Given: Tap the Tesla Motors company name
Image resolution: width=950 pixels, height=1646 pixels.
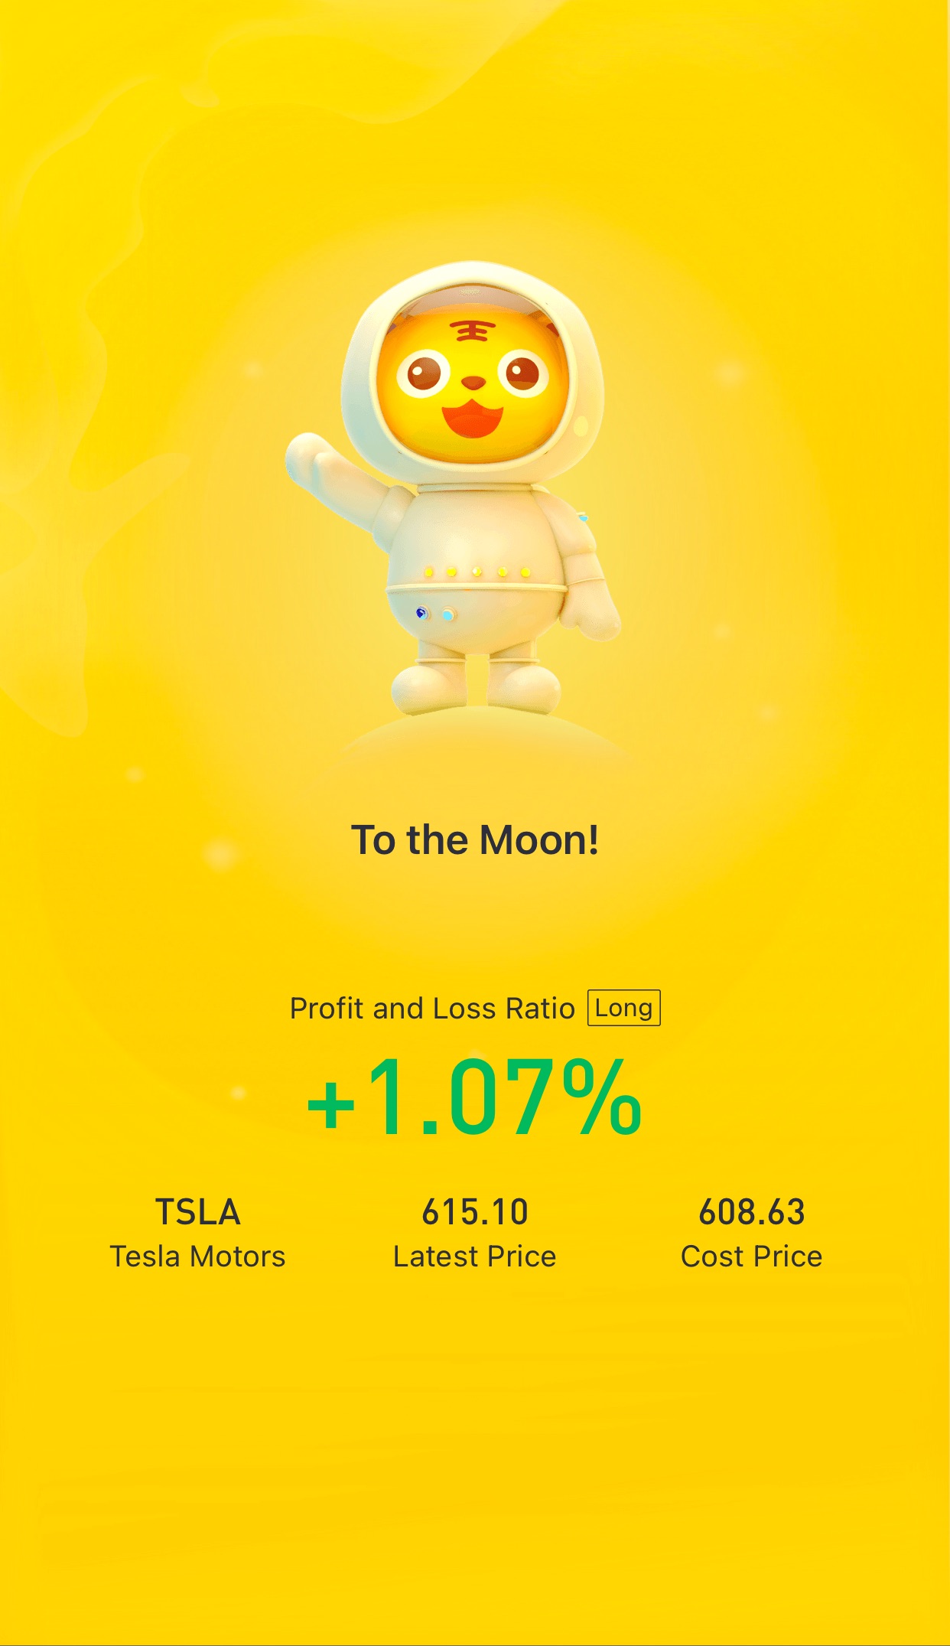Looking at the screenshot, I should pyautogui.click(x=198, y=1257).
